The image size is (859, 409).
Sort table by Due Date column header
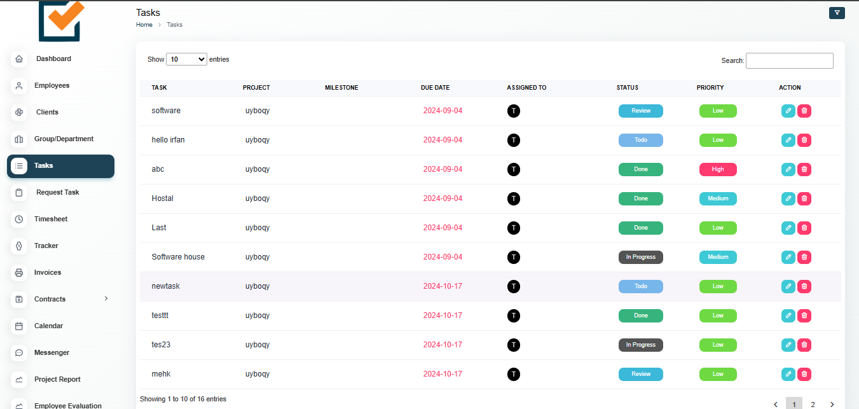click(435, 88)
